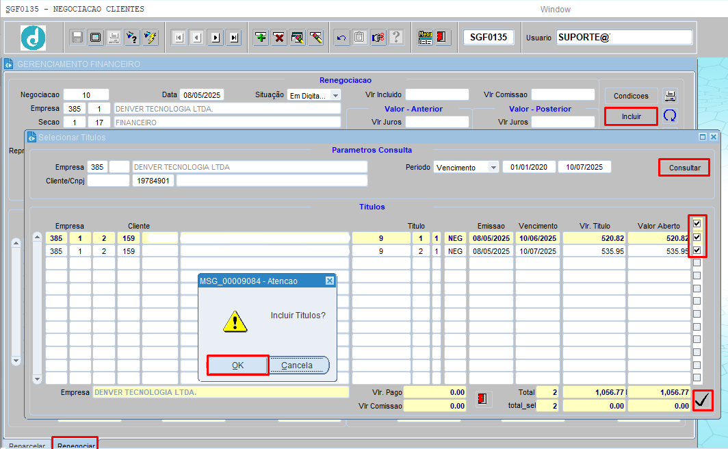The height and width of the screenshot is (449, 728).
Task: Click the blue undo arrow icon
Action: point(341,37)
